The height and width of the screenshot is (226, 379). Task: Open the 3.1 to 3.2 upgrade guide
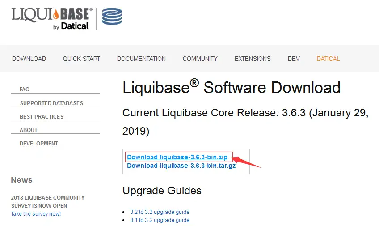[x=160, y=220]
